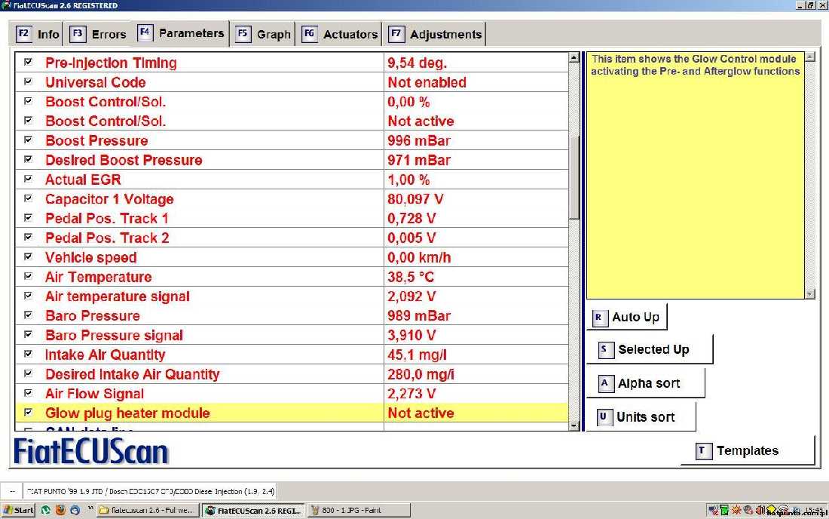Screen dimensions: 829x519
Task: Select the Boost Control/Sol. percent row
Action: 292,102
